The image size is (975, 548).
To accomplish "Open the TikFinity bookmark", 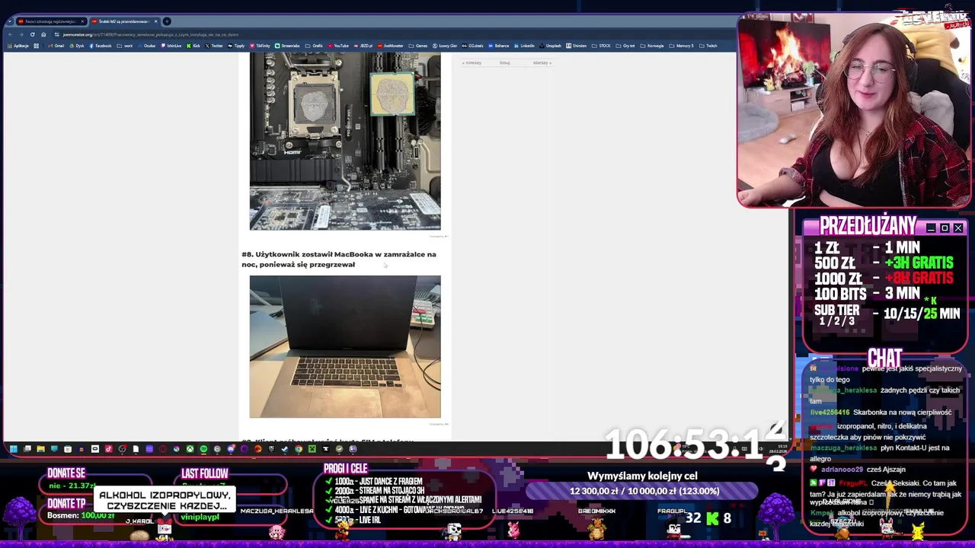I will [x=260, y=46].
